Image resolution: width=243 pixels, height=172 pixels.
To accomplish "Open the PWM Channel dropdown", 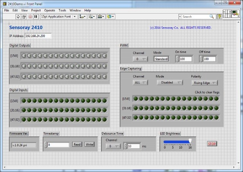I will pyautogui.click(x=140, y=59).
